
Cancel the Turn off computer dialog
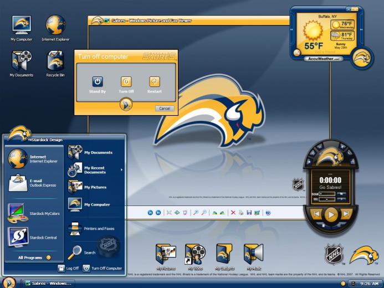pyautogui.click(x=165, y=109)
